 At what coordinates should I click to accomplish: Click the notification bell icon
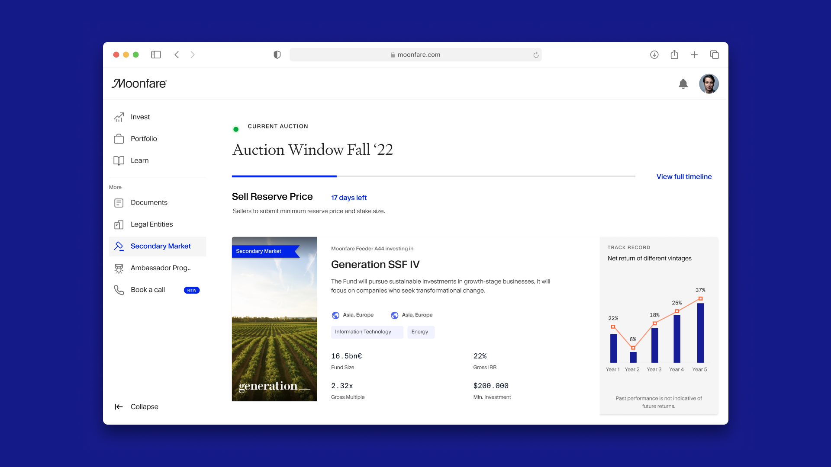(x=683, y=84)
